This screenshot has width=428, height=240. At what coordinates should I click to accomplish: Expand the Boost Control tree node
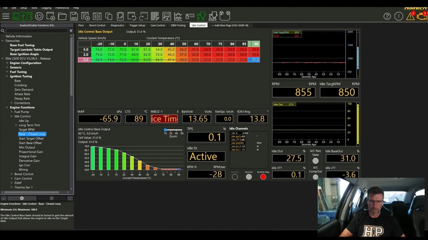[x=12, y=174]
